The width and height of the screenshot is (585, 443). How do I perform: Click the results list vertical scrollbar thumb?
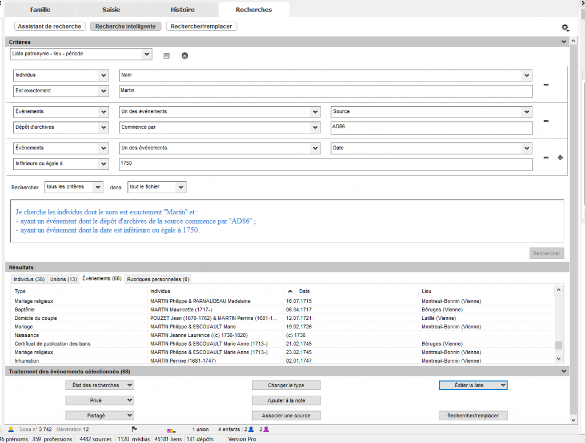point(559,345)
